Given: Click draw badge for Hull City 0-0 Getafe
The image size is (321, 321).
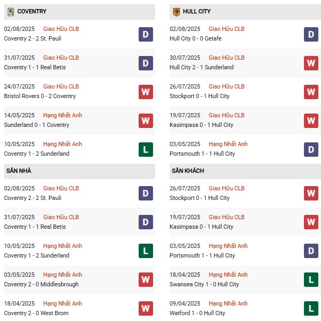Looking at the screenshot, I should click(311, 34).
